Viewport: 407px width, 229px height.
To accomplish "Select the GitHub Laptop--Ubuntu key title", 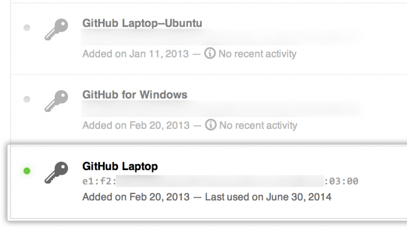I will (x=142, y=23).
